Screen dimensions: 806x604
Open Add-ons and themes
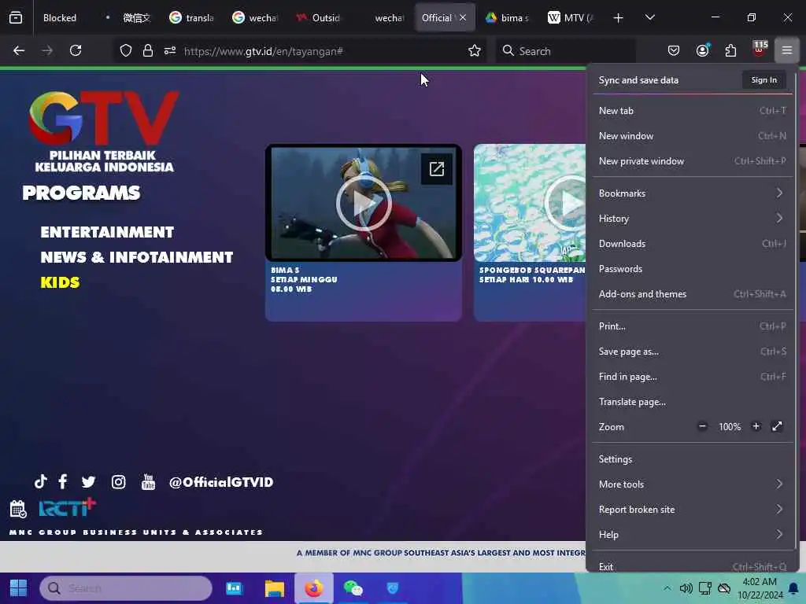tap(692, 294)
